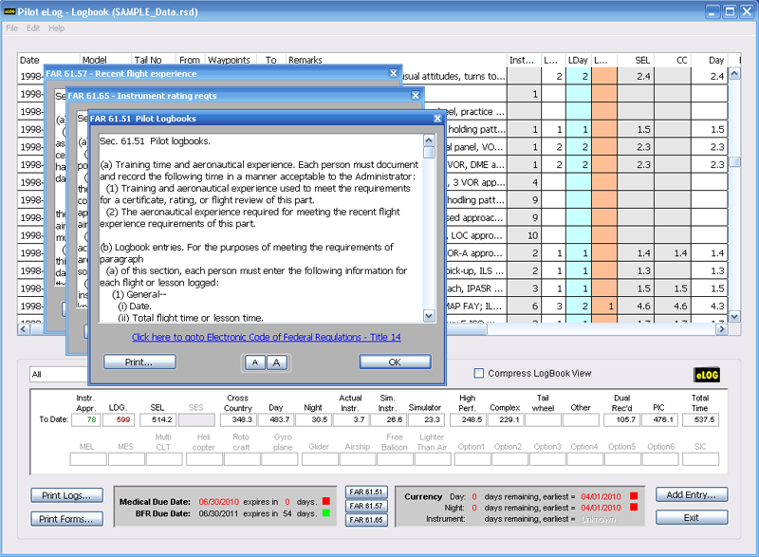Viewport: 759px width, 557px height.
Task: Click the red Night currency status indicator
Action: coord(634,507)
